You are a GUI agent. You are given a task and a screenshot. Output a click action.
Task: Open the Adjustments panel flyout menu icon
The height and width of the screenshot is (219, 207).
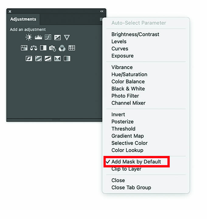[101, 19]
